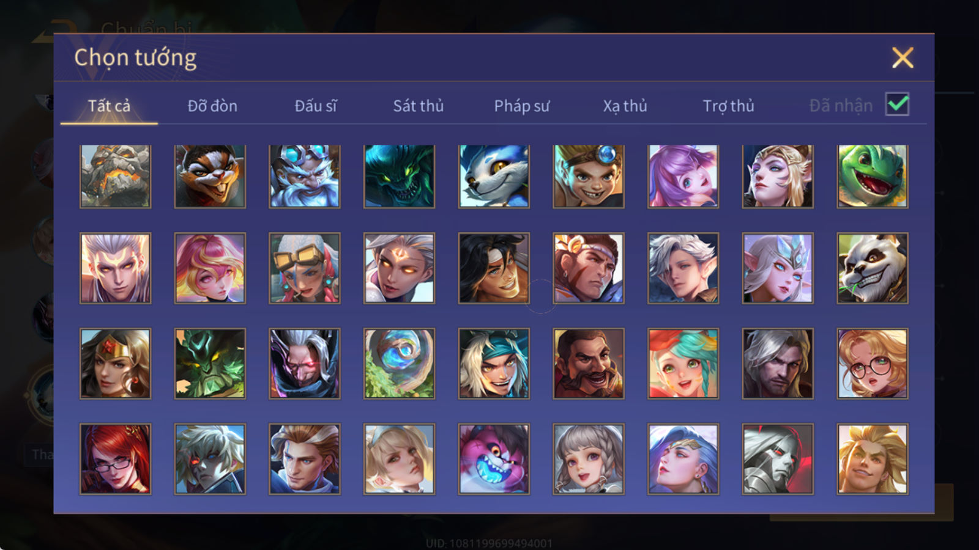
Task: Choose the stone lava golem hero
Action: tap(115, 177)
